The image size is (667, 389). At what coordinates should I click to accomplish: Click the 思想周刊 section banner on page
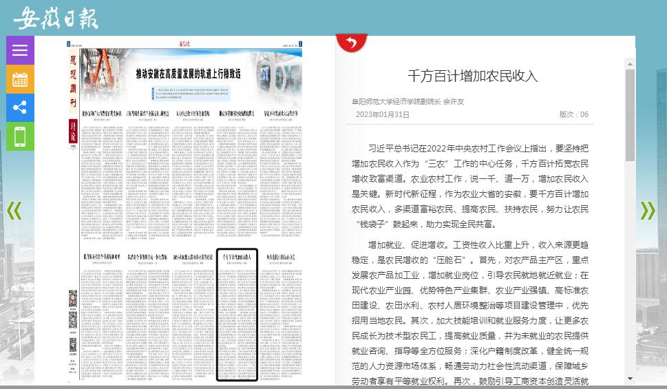[x=73, y=83]
